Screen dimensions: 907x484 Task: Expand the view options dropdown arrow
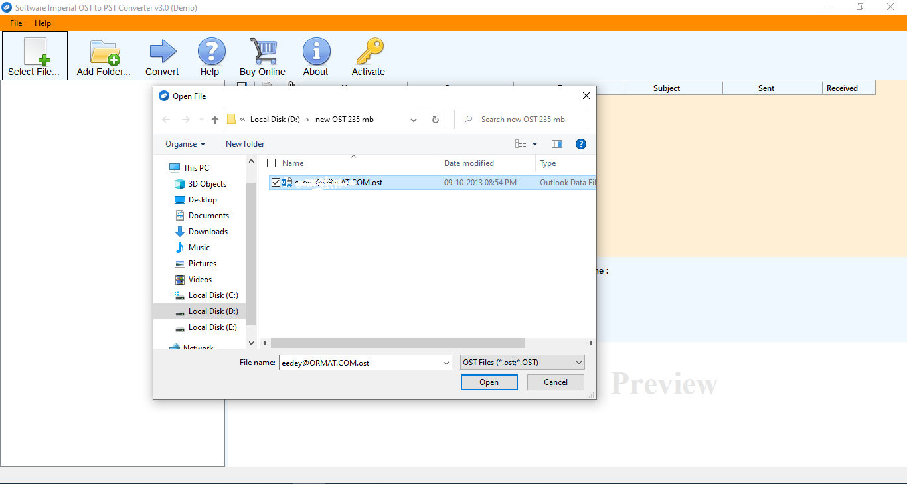click(535, 144)
